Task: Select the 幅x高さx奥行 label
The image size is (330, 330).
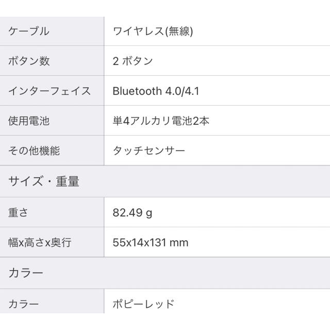Action: point(40,242)
